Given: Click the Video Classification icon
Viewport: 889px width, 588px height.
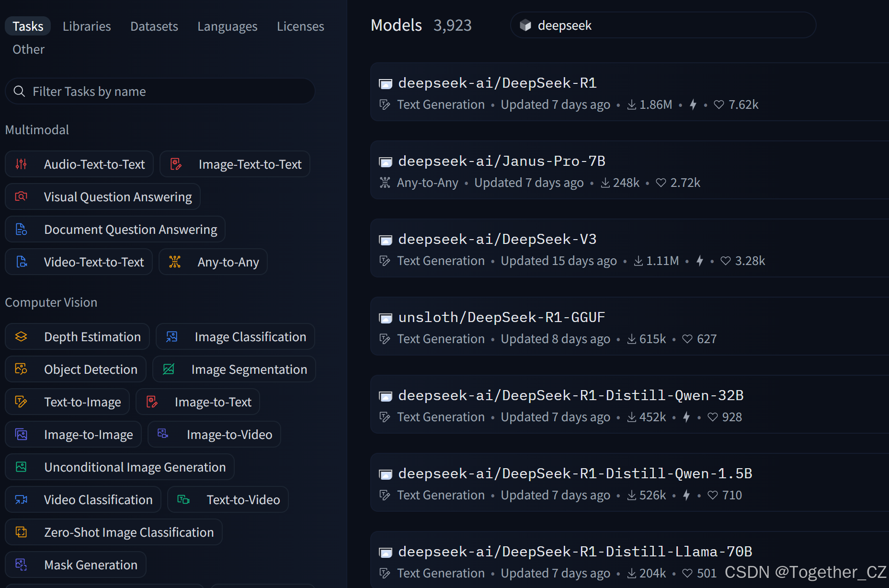Looking at the screenshot, I should [x=21, y=500].
